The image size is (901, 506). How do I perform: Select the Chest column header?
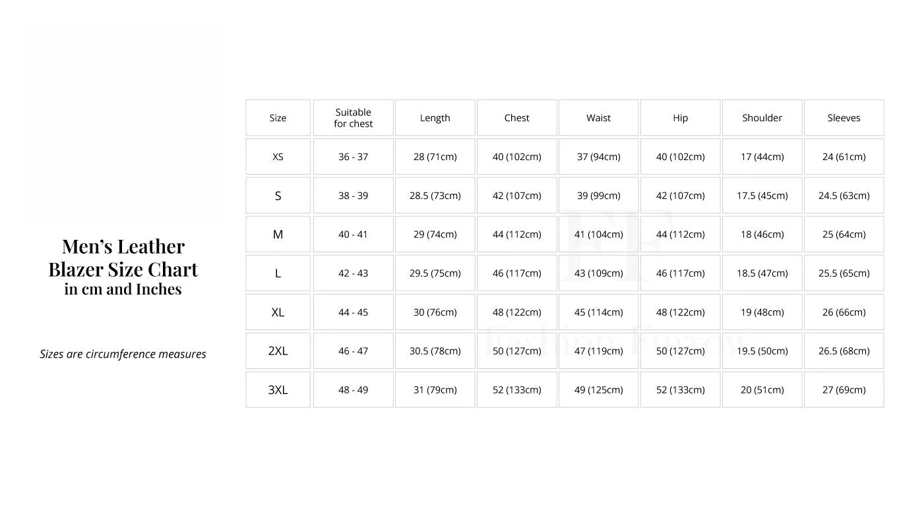(x=516, y=118)
